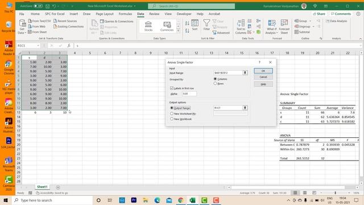Switch to the Home tab

(35, 14)
